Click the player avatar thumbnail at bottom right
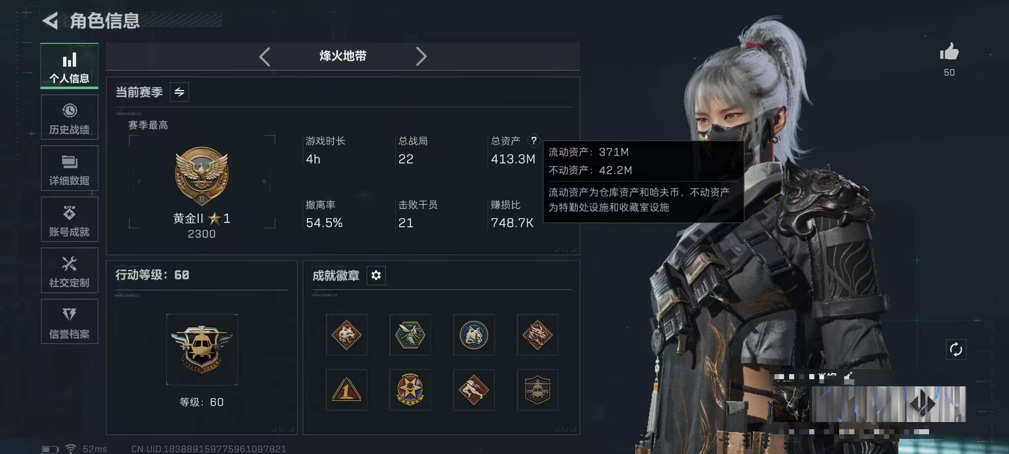 coord(791,404)
